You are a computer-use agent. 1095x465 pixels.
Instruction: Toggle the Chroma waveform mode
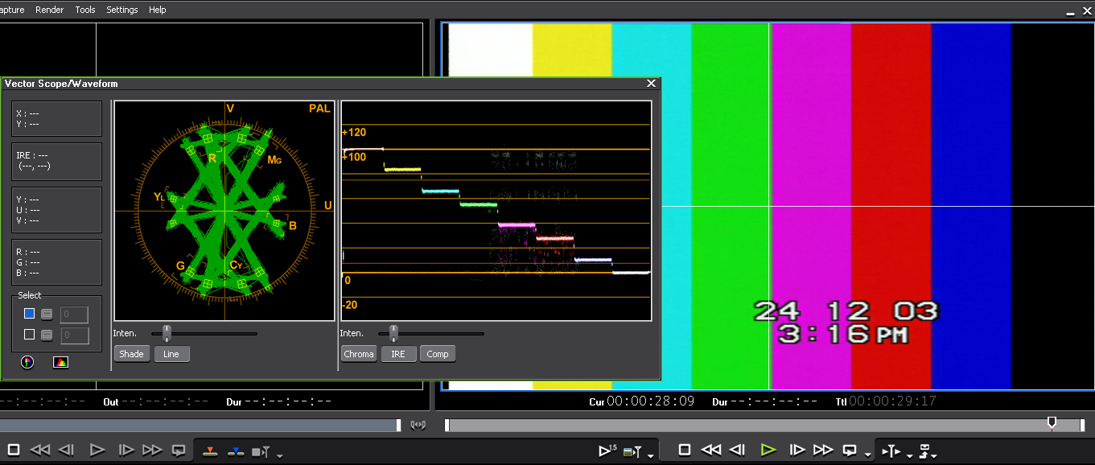coord(359,354)
